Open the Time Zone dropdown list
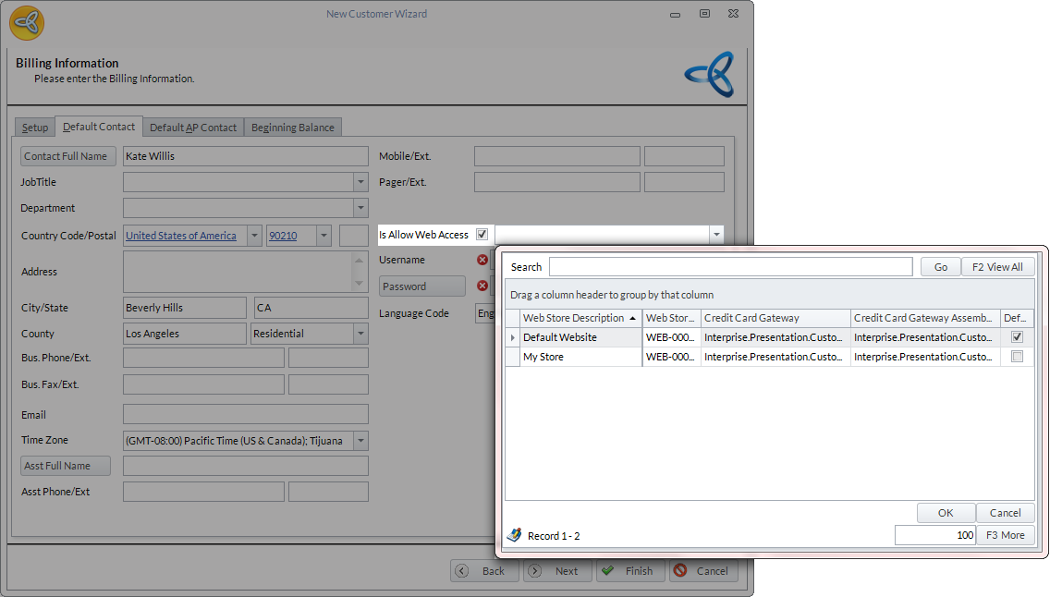 point(360,441)
